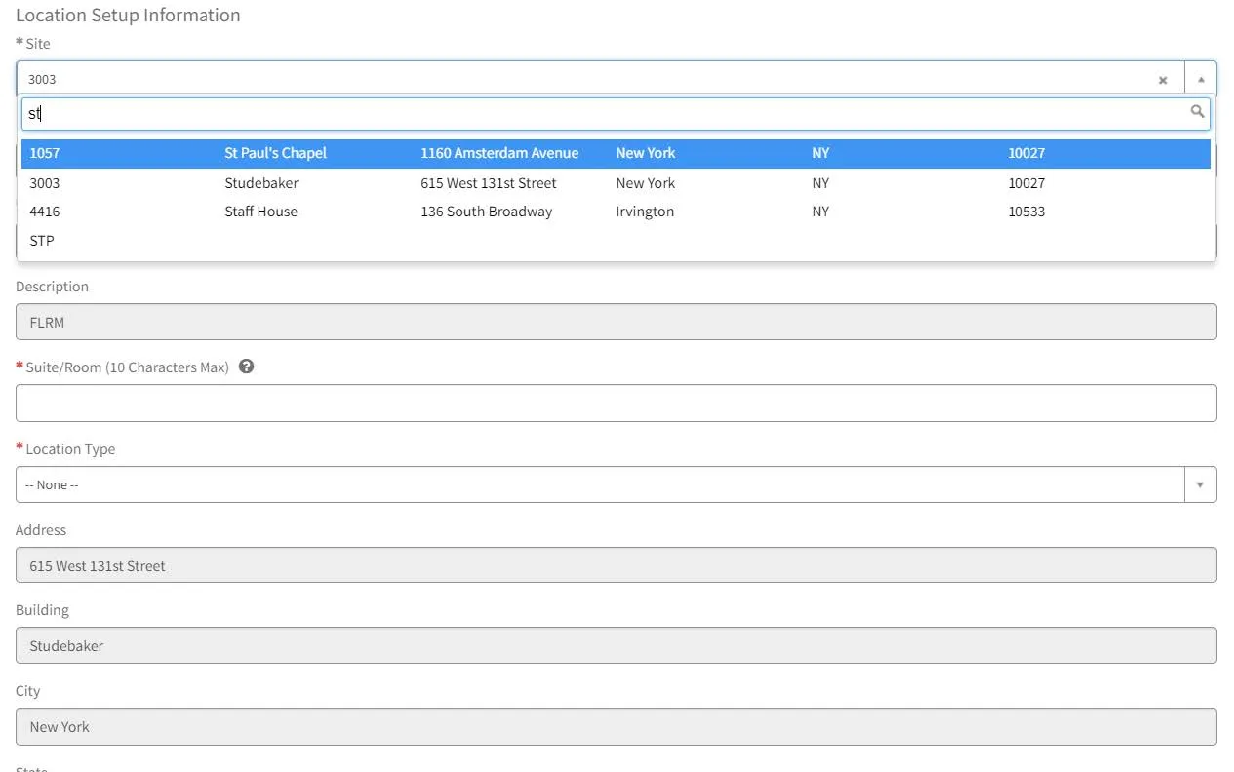
Task: Click '615 West 131st Street' in dropdown list
Action: (x=489, y=183)
